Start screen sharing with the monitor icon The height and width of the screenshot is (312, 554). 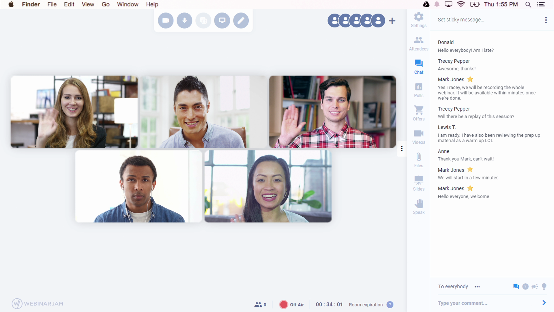pyautogui.click(x=222, y=21)
